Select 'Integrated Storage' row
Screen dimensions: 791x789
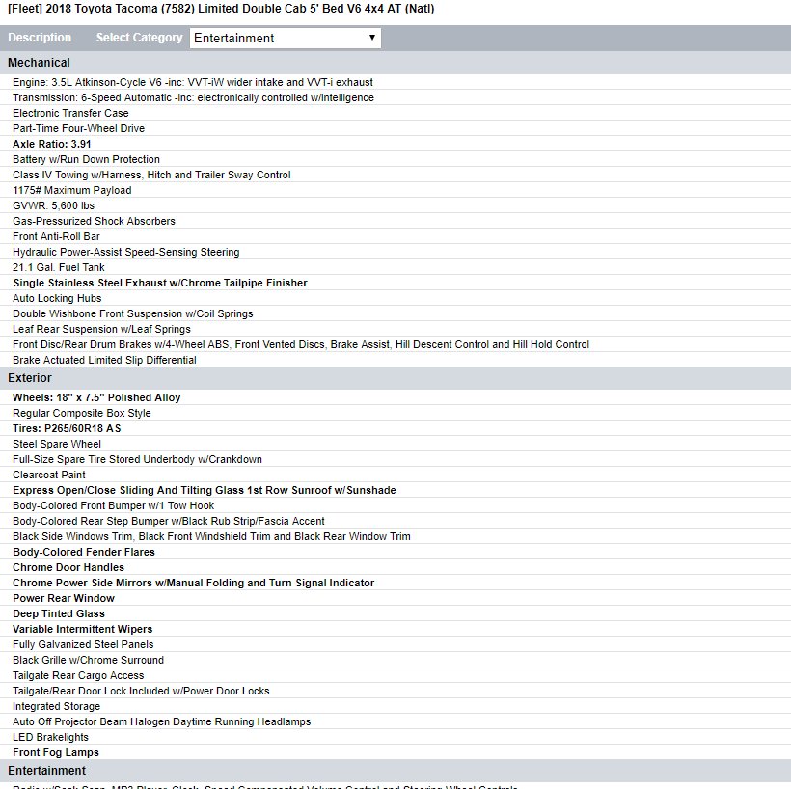(395, 706)
